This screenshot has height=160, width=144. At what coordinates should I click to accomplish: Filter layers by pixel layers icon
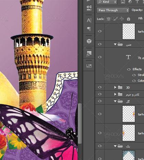tap(123, 2)
